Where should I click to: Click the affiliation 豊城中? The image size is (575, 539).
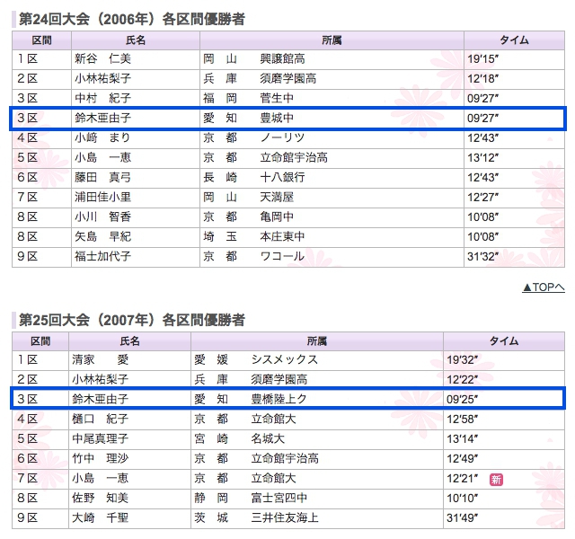(x=277, y=118)
